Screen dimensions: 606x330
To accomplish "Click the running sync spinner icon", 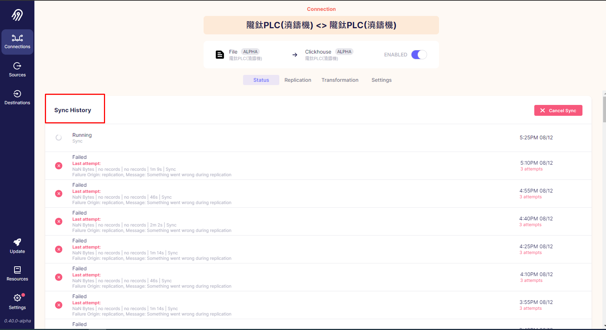I will [x=59, y=137].
